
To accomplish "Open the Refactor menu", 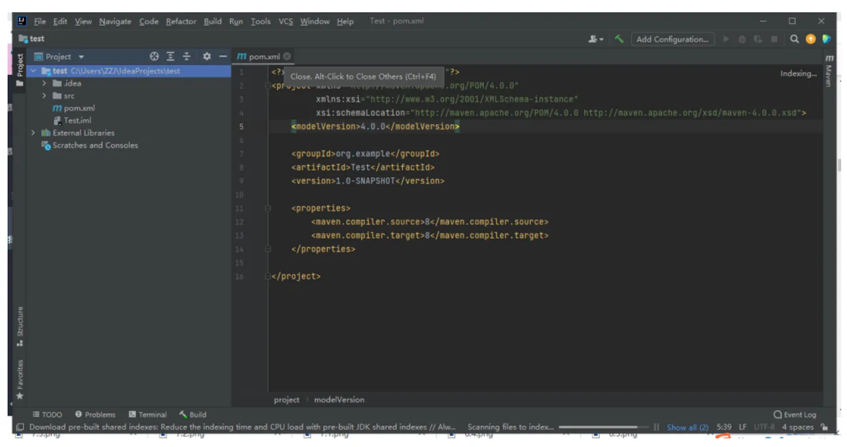I will (x=181, y=21).
